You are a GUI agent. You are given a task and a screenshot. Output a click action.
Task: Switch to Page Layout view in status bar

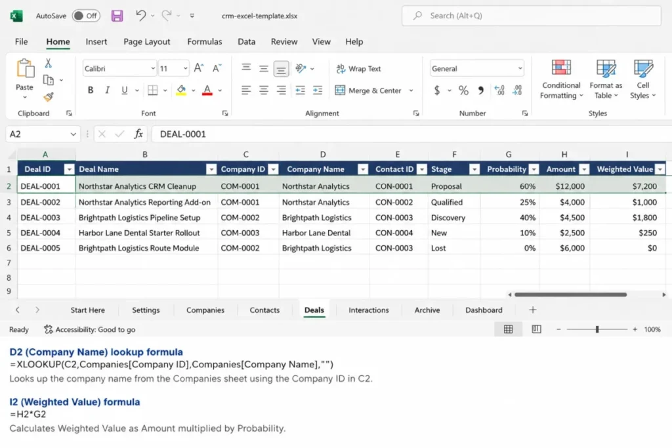coord(536,329)
